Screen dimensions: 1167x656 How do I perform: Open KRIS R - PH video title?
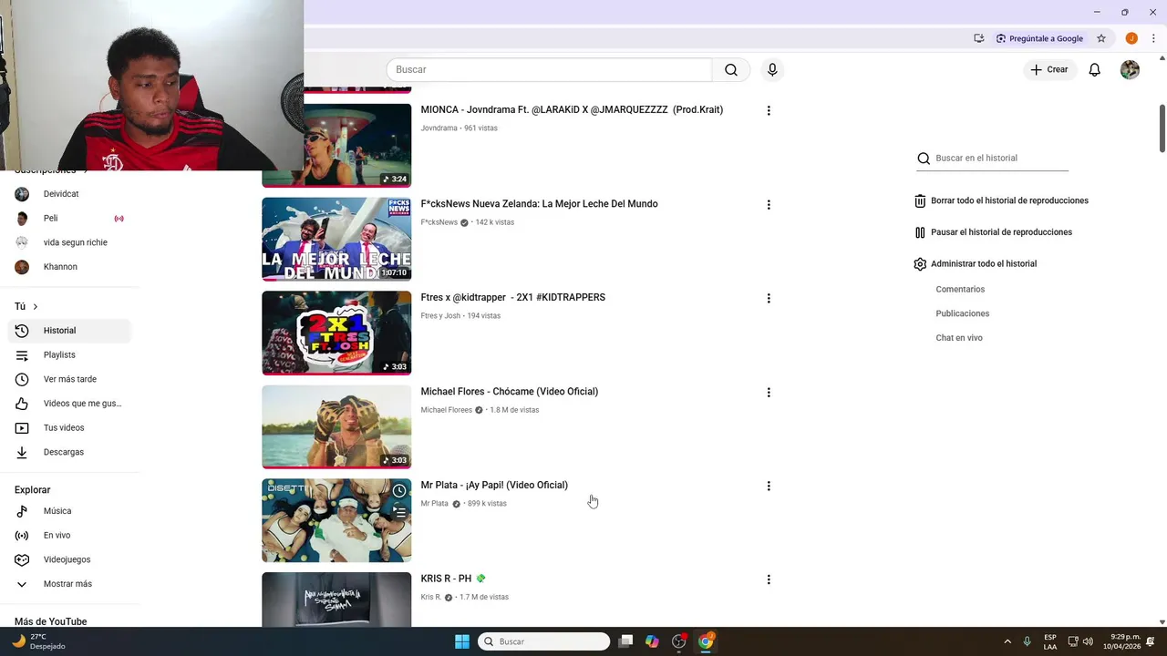click(453, 579)
